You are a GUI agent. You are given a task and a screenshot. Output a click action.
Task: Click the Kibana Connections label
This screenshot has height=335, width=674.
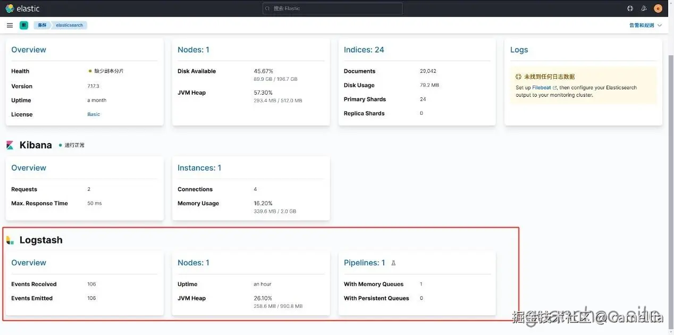pyautogui.click(x=195, y=189)
